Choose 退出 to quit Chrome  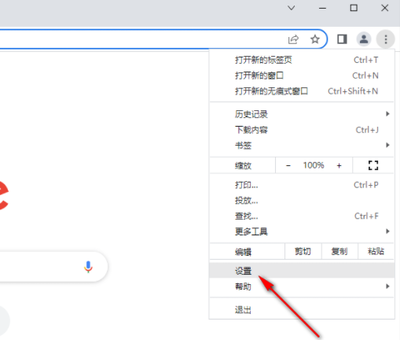coord(302,310)
